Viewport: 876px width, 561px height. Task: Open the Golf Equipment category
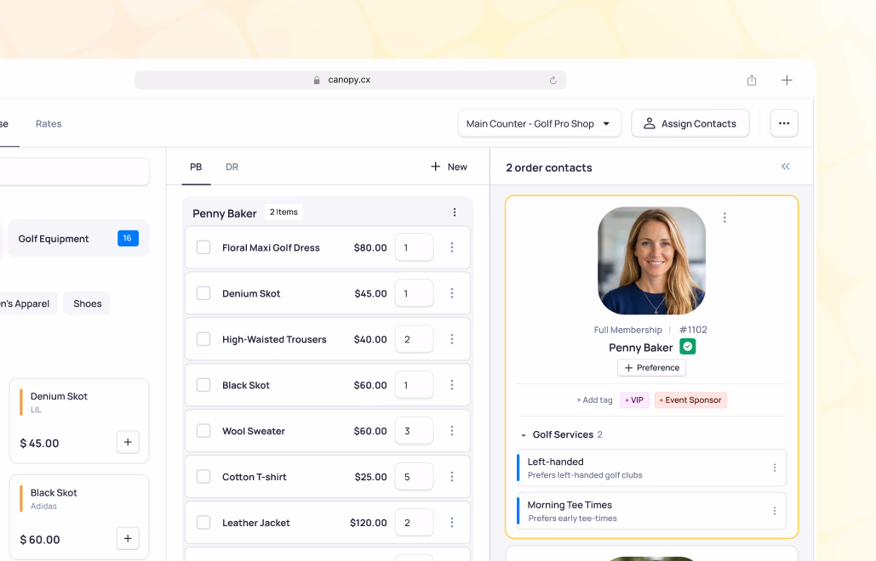[x=79, y=239]
